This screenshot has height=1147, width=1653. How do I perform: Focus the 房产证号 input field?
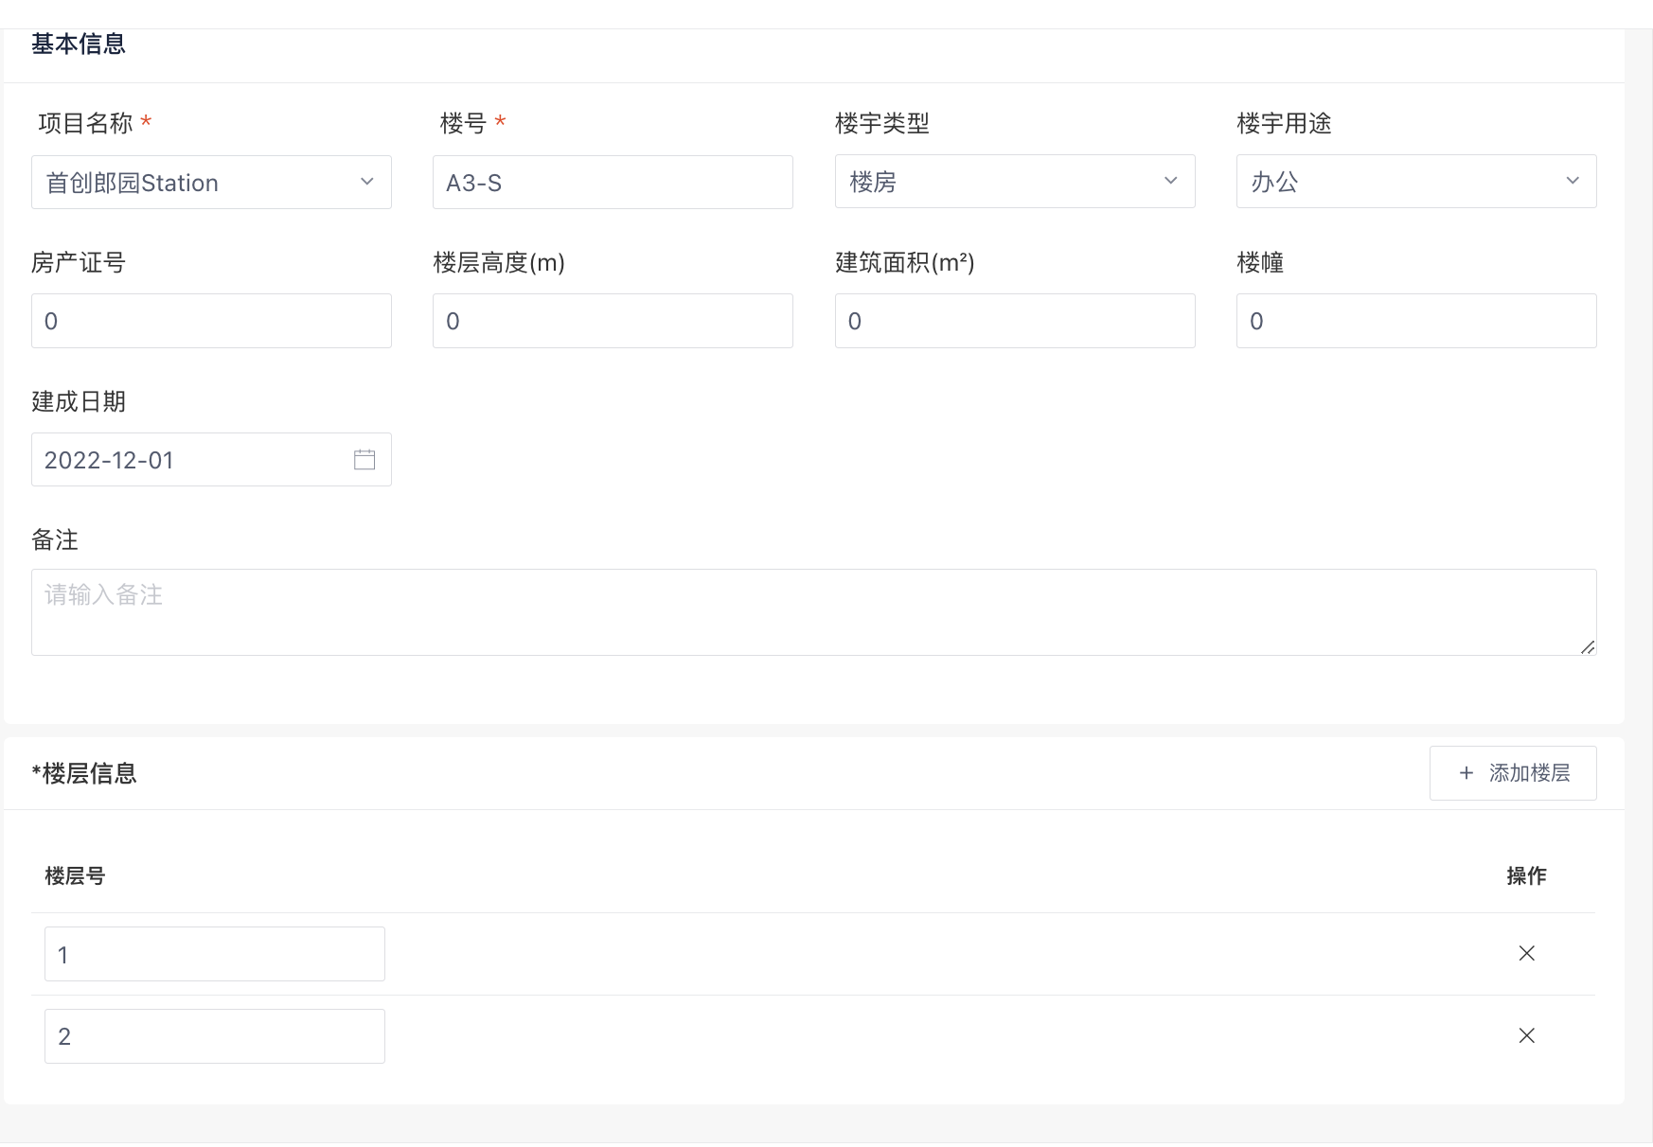[211, 321]
